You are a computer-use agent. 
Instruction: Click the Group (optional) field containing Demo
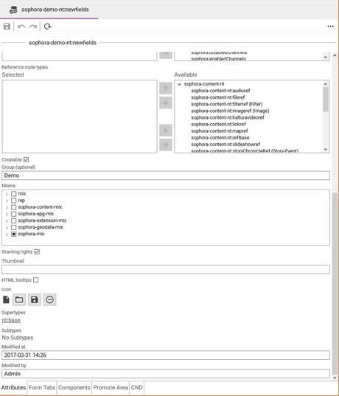click(166, 176)
